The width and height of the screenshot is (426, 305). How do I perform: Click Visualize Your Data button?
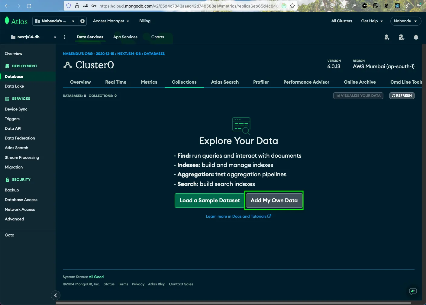point(358,96)
